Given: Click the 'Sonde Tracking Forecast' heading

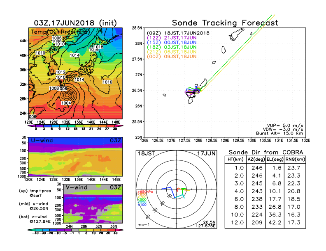Looking at the screenshot, I should (x=225, y=23).
